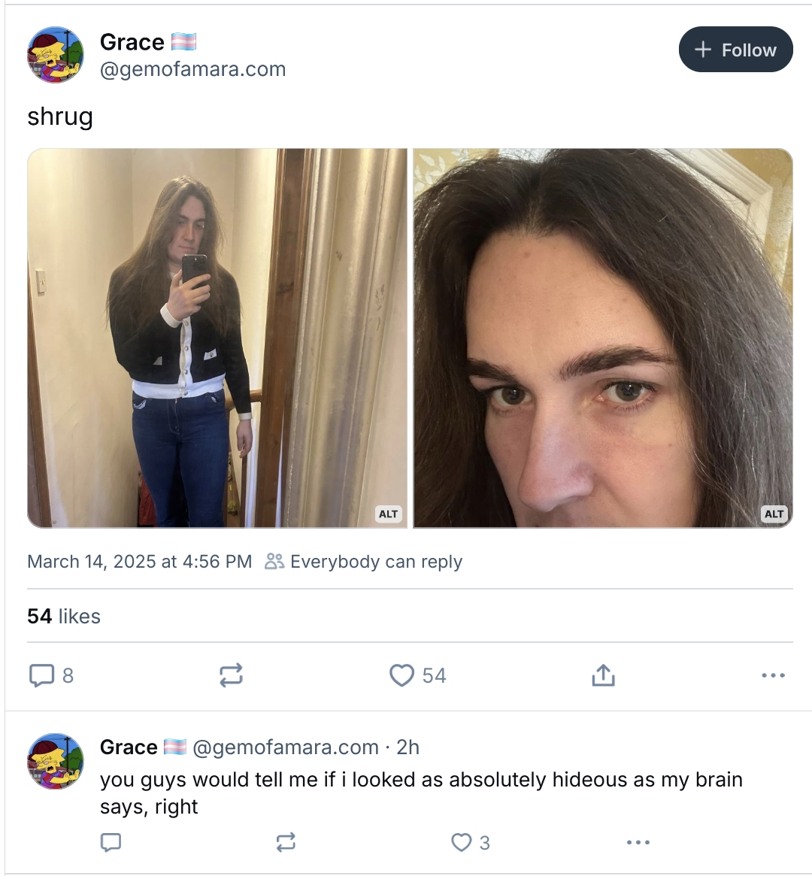Viewport: 812px width, 876px height.
Task: Click the Follow button
Action: tap(735, 50)
